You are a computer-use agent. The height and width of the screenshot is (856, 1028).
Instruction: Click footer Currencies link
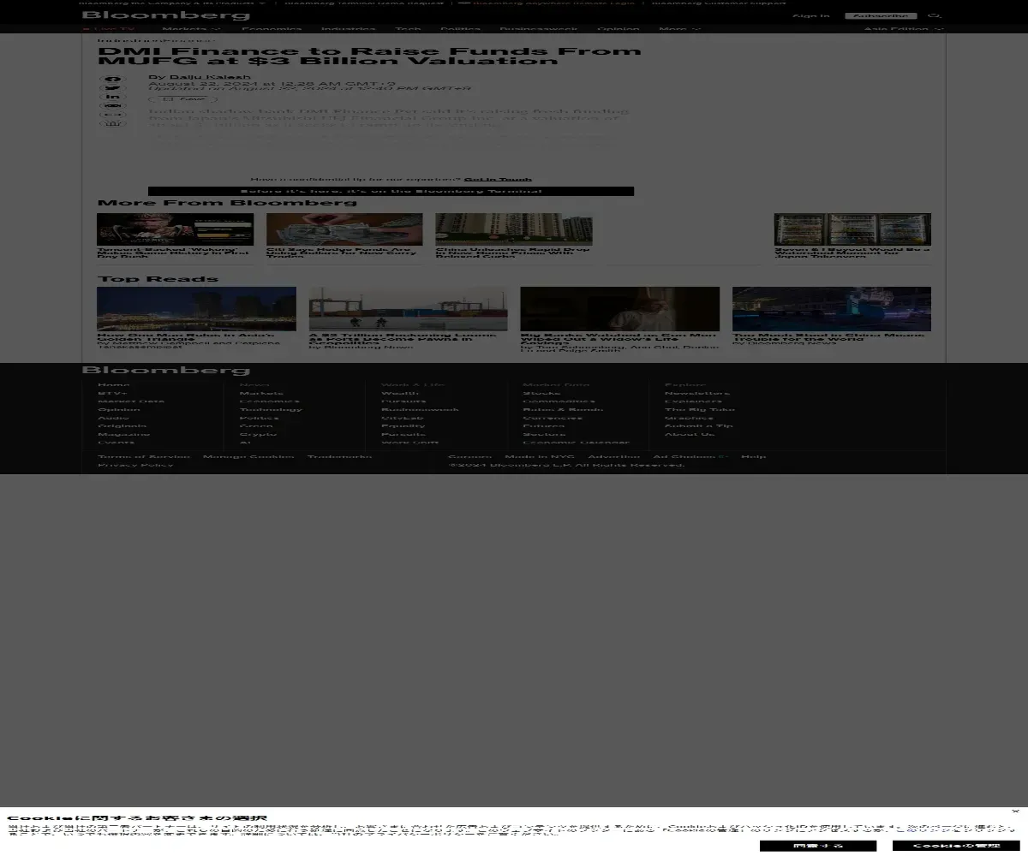point(553,418)
